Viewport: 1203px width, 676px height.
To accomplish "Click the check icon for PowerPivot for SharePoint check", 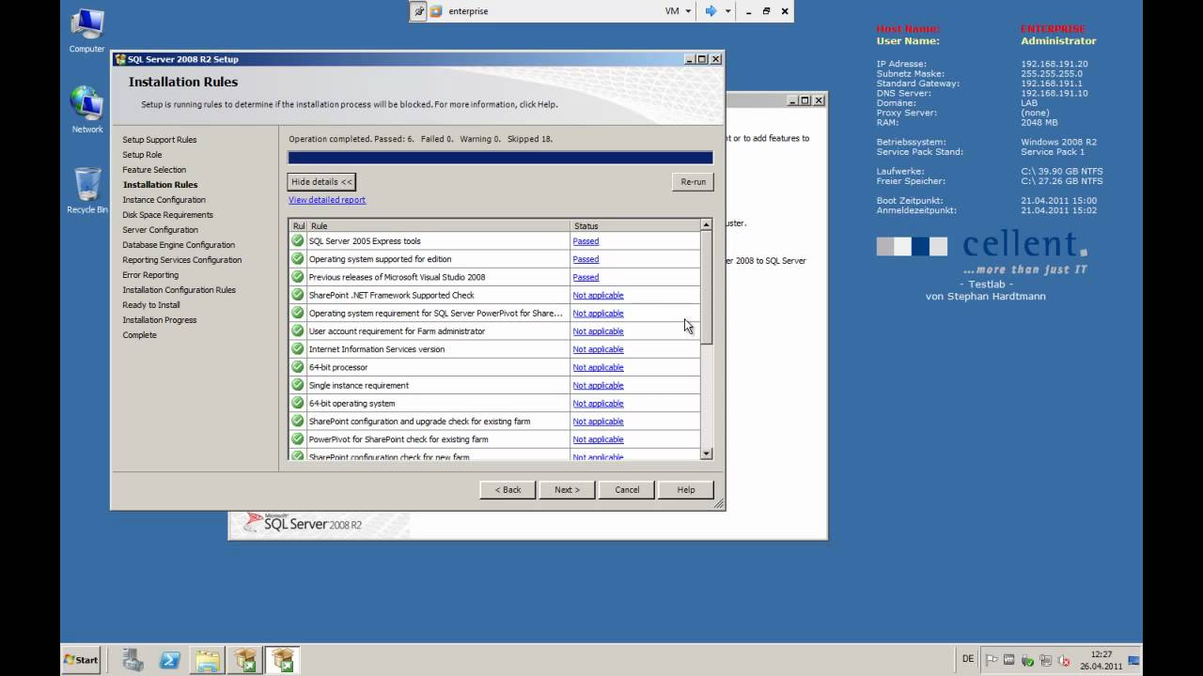I will (298, 439).
